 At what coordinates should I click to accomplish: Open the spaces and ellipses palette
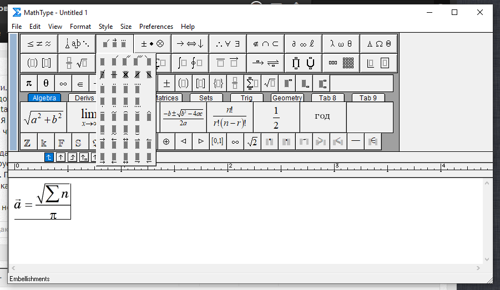(77, 44)
